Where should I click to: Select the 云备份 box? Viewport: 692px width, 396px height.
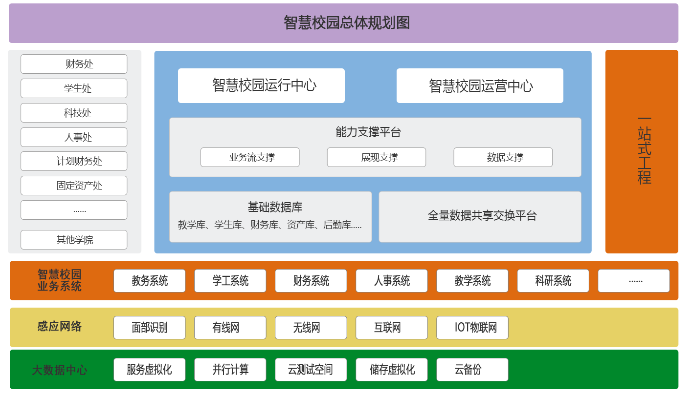(x=472, y=370)
